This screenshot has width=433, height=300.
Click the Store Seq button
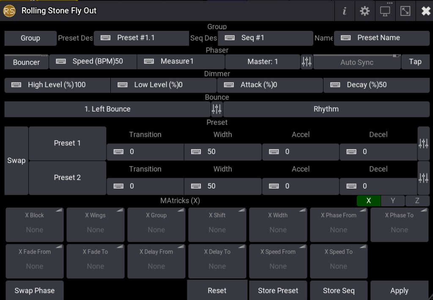click(x=339, y=290)
